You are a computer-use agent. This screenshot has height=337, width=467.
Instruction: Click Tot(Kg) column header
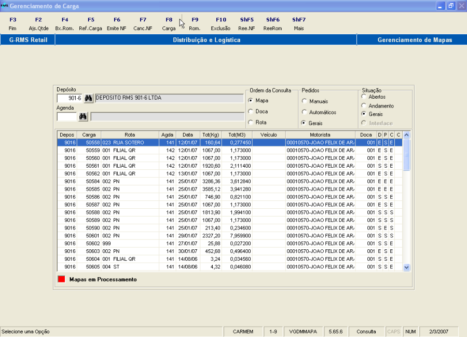(211, 134)
